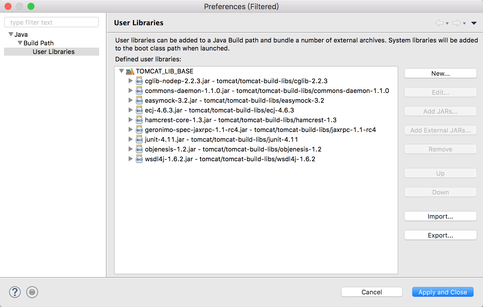Select the commons-daemon-1.1.0.jar row text
This screenshot has height=307, width=483.
pyautogui.click(x=267, y=91)
